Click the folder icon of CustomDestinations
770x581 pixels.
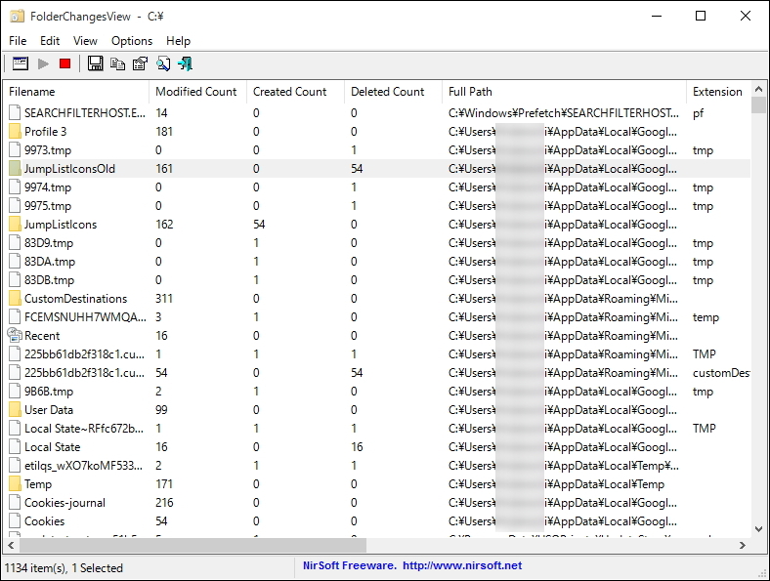(x=16, y=299)
